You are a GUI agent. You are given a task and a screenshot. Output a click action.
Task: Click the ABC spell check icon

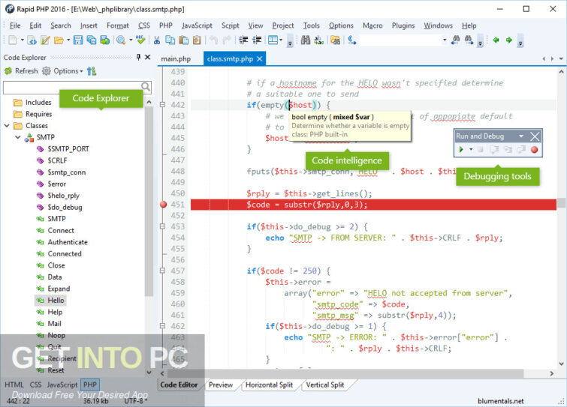[140, 40]
